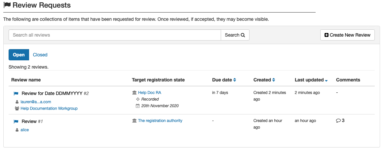Click the flag icon beside Review #1
The height and width of the screenshot is (153, 387).
pyautogui.click(x=16, y=121)
